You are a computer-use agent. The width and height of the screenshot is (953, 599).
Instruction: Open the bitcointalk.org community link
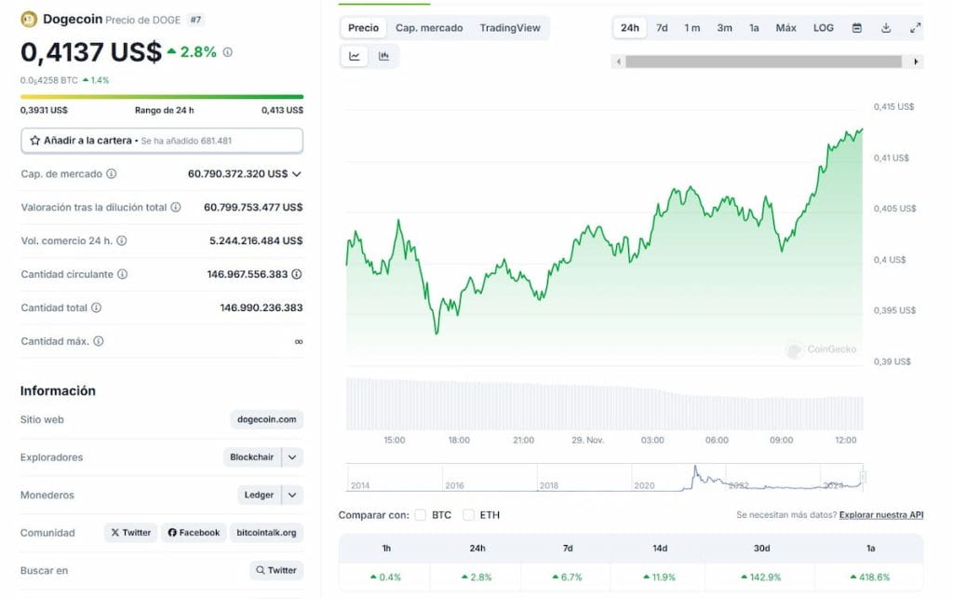[266, 533]
